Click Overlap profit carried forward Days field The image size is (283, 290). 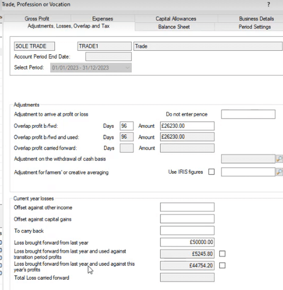(x=127, y=148)
